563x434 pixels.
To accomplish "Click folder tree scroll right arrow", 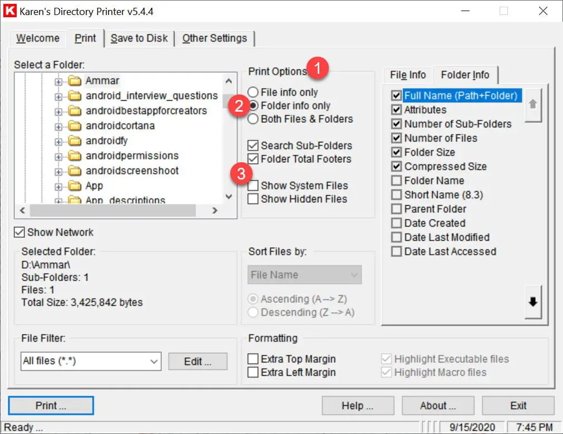I will tap(215, 211).
